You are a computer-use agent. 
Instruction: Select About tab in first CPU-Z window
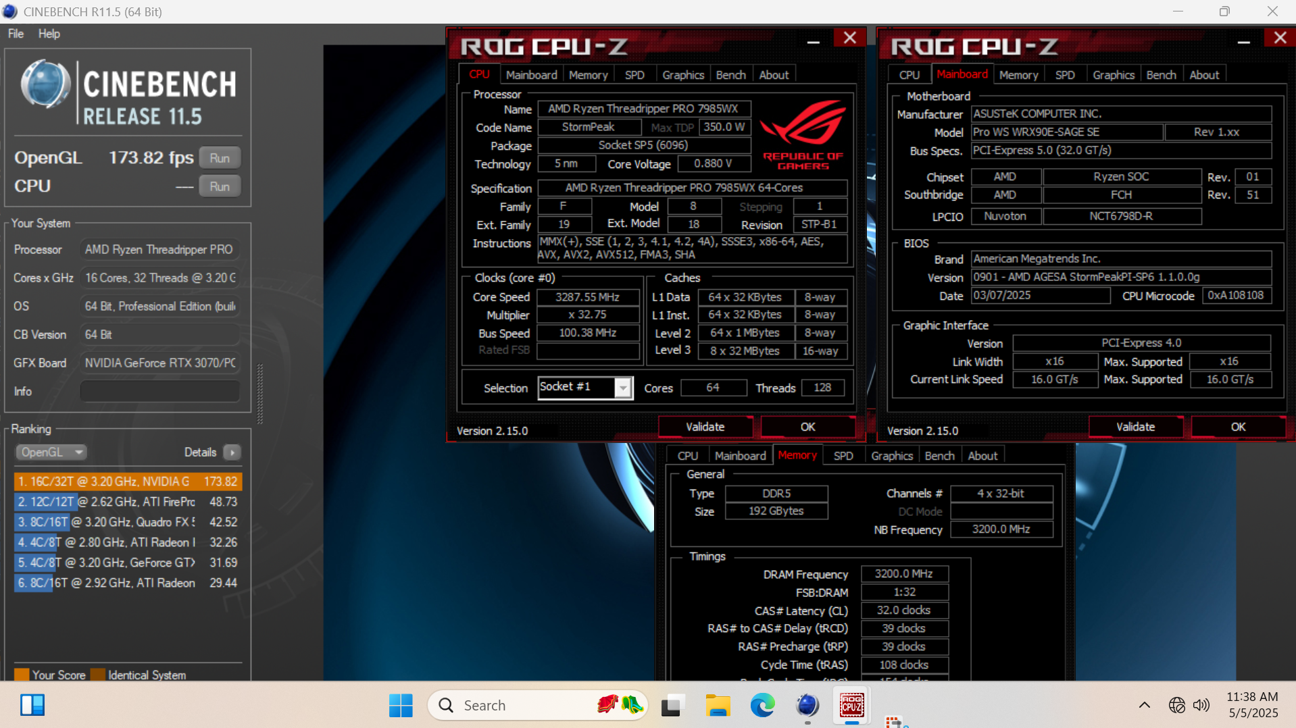[x=774, y=75]
